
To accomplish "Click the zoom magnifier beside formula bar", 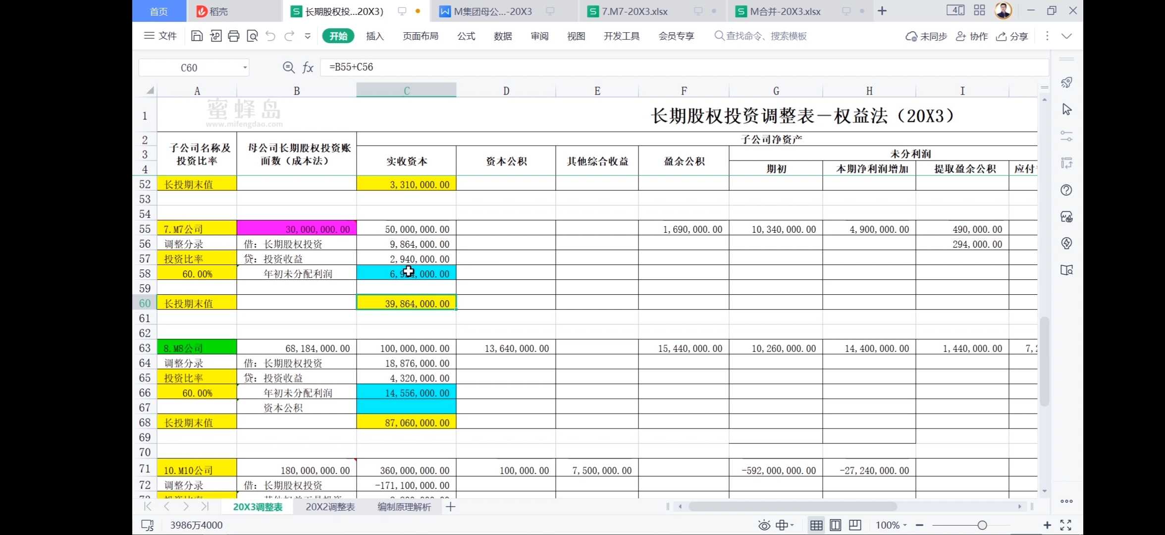I will tap(288, 67).
